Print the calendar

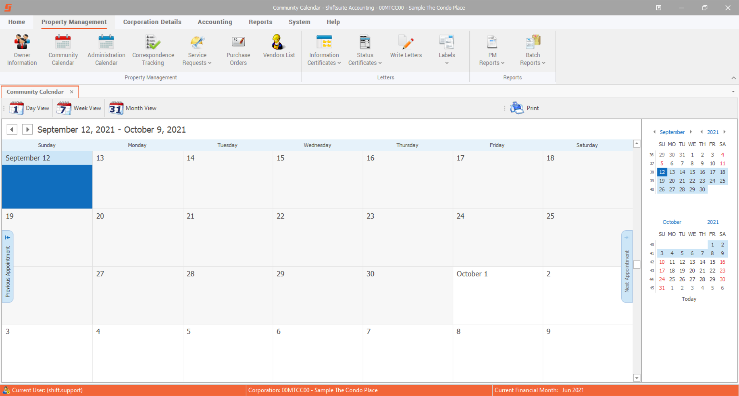pos(524,108)
